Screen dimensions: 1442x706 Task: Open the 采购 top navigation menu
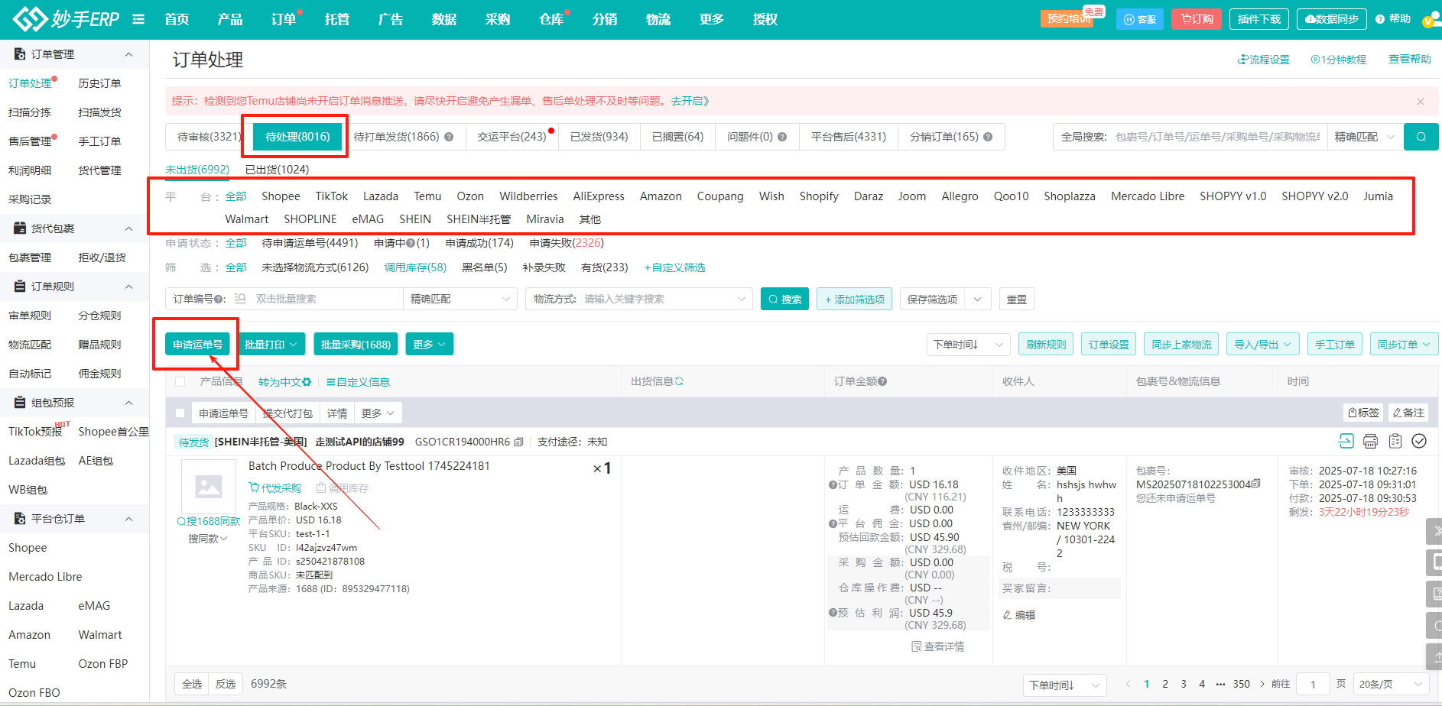click(x=497, y=19)
